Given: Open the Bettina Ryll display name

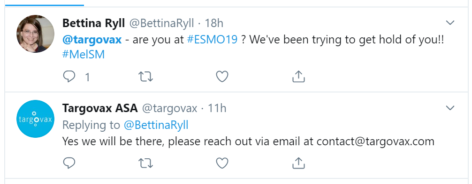Looking at the screenshot, I should pos(94,23).
